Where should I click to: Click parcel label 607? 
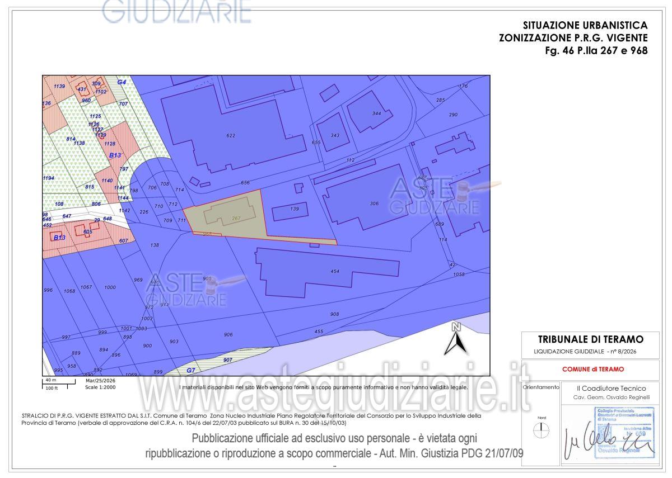[124, 240]
